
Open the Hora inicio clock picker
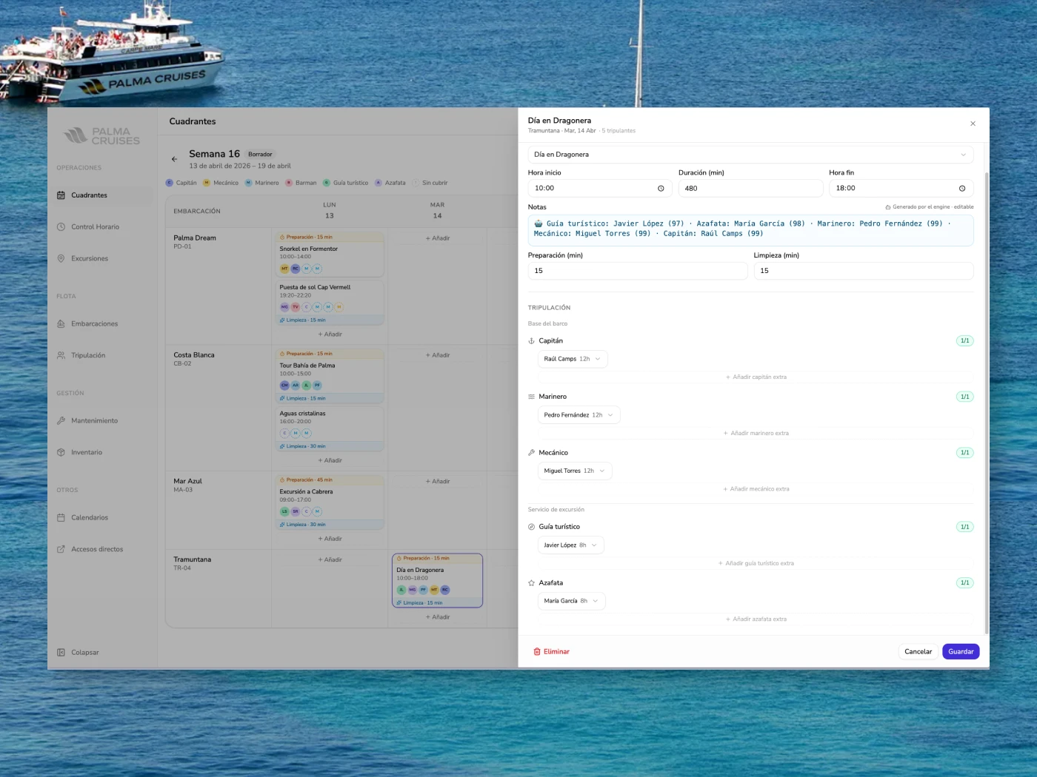[x=661, y=189]
